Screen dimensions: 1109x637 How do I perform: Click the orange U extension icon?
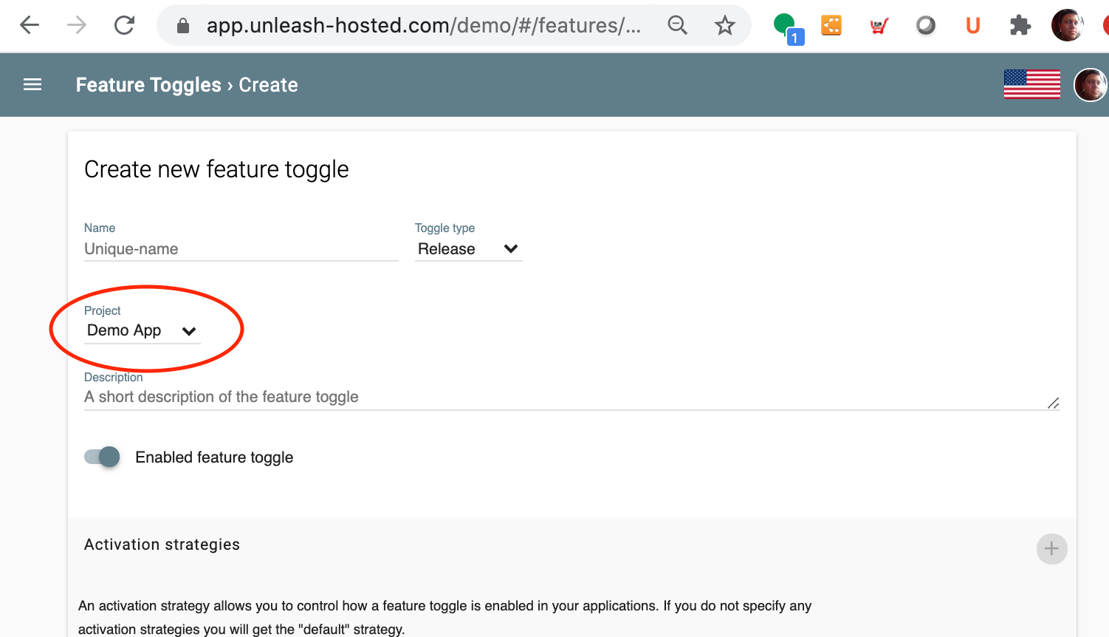tap(972, 26)
